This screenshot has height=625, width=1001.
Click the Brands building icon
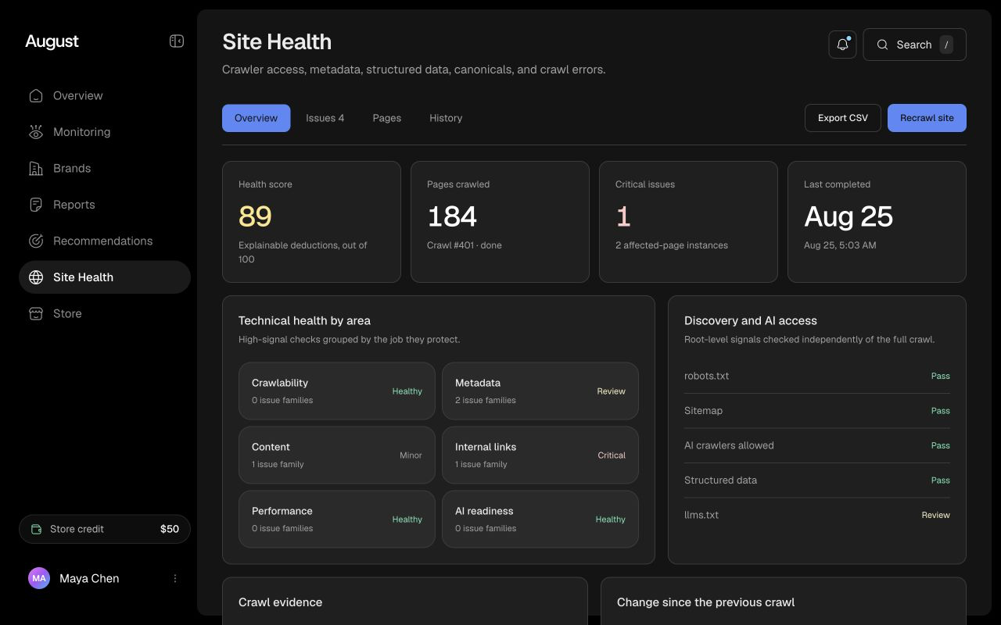point(36,168)
